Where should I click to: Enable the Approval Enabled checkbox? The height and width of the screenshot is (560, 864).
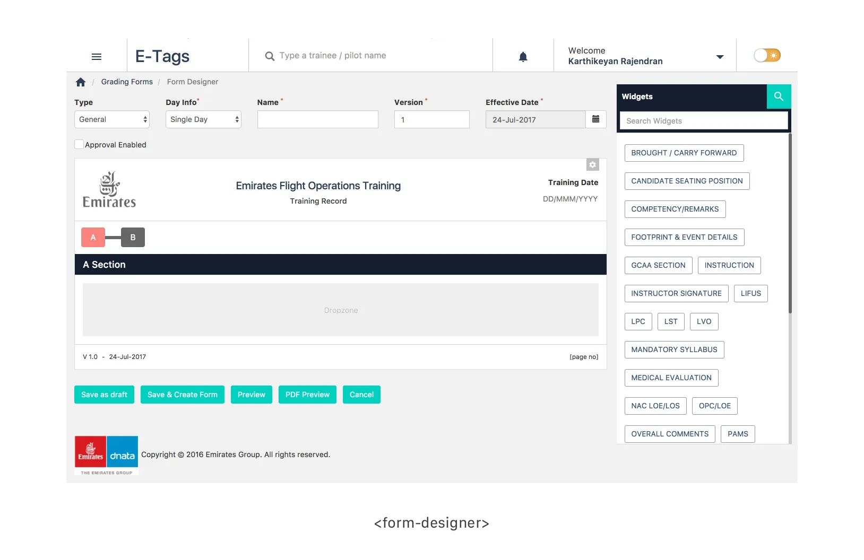79,144
